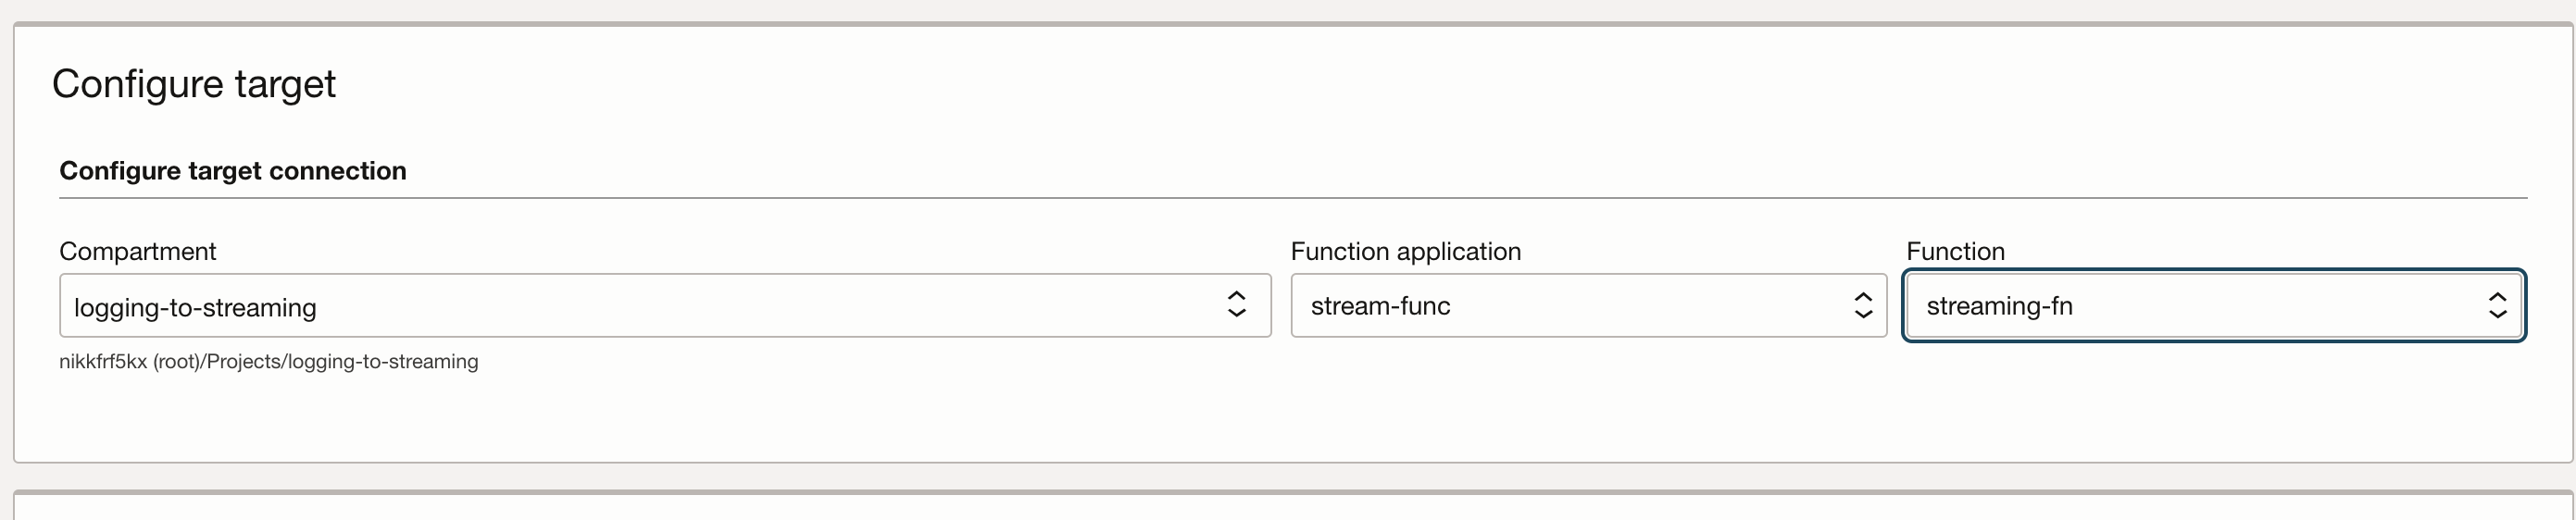2576x520 pixels.
Task: Click the Function dropdown up-down arrow icon
Action: point(2497,305)
